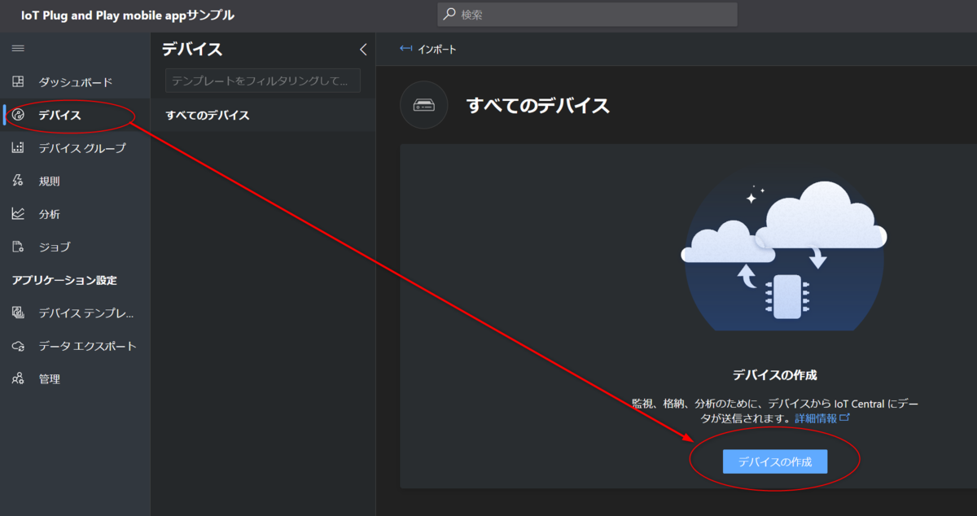Click the IoT Plug and Play mobile app title
The height and width of the screenshot is (516, 977).
pos(127,15)
